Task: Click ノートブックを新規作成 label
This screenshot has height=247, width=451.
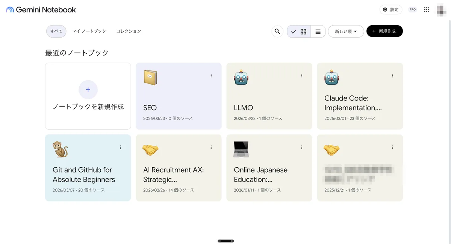Action: point(88,107)
